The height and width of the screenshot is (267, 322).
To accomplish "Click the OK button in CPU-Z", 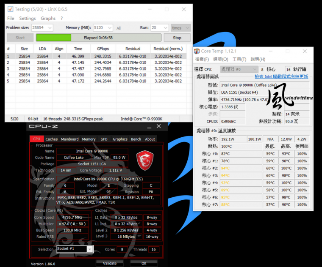I will click(144, 263).
